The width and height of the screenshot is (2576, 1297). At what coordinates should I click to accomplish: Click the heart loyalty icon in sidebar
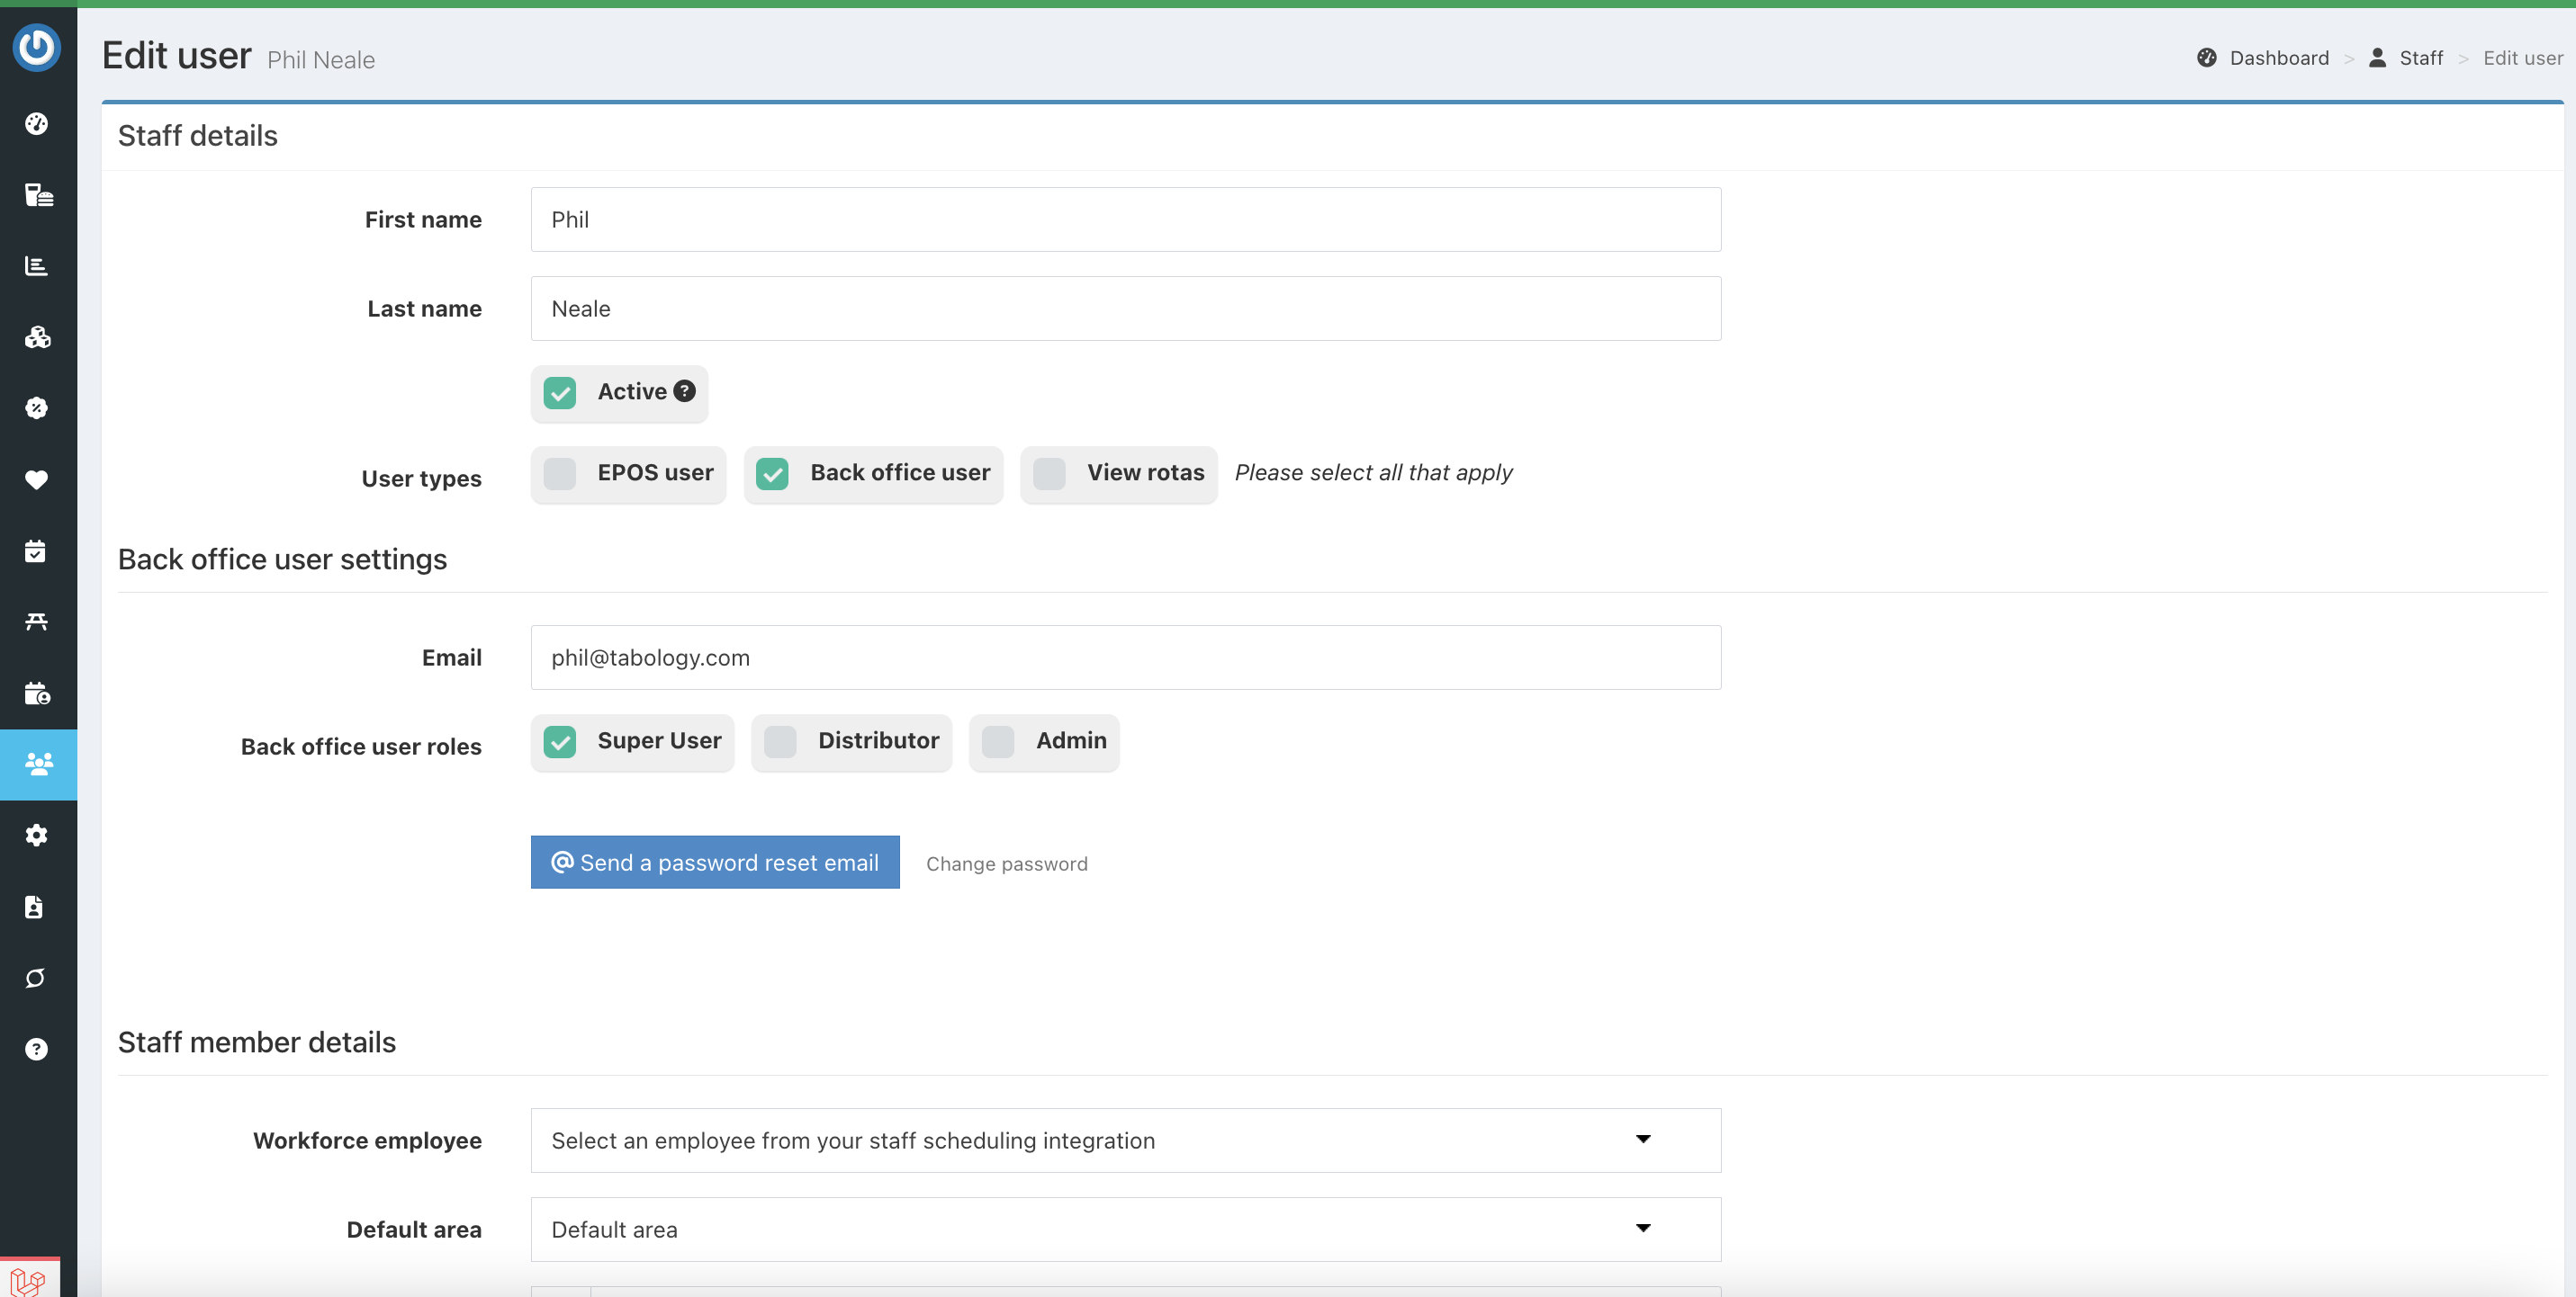coord(37,479)
